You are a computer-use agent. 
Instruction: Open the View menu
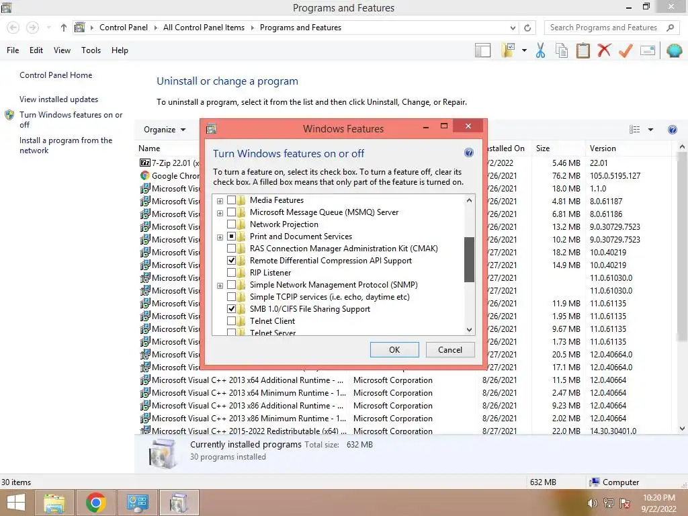click(x=62, y=50)
